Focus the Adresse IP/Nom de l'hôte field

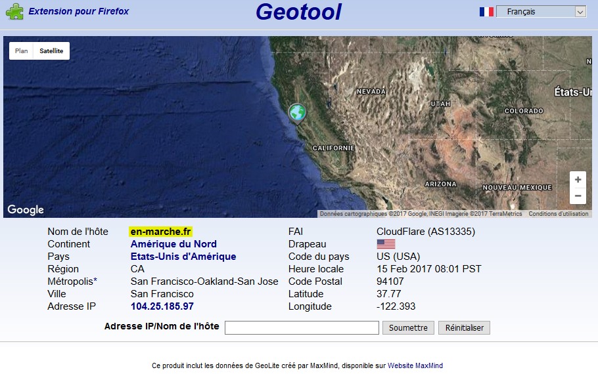click(302, 327)
